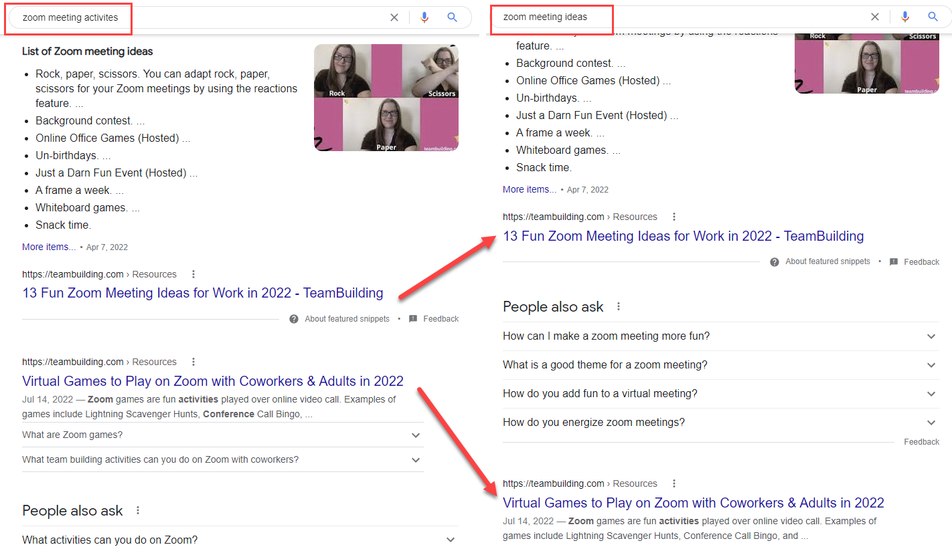The height and width of the screenshot is (553, 952).
Task: Expand 'How can I make a zoom meeting more fun?'
Action: tap(721, 336)
